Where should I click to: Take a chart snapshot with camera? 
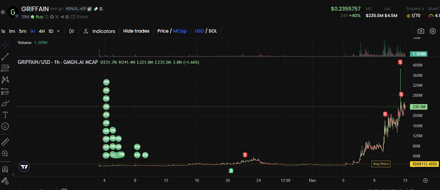(421, 31)
